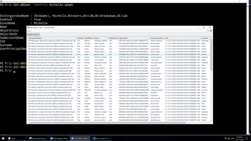This screenshot has height=141, width=251.
Task: Select the Taylor, Thomas row
Action: [x=118, y=46]
